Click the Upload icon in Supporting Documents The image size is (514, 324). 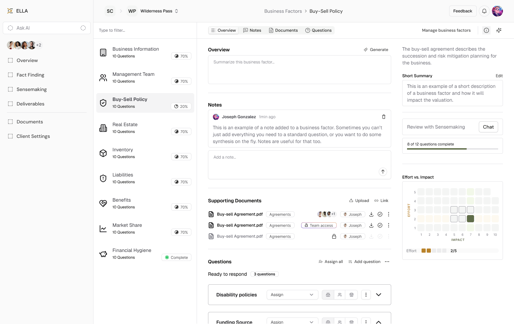(351, 200)
